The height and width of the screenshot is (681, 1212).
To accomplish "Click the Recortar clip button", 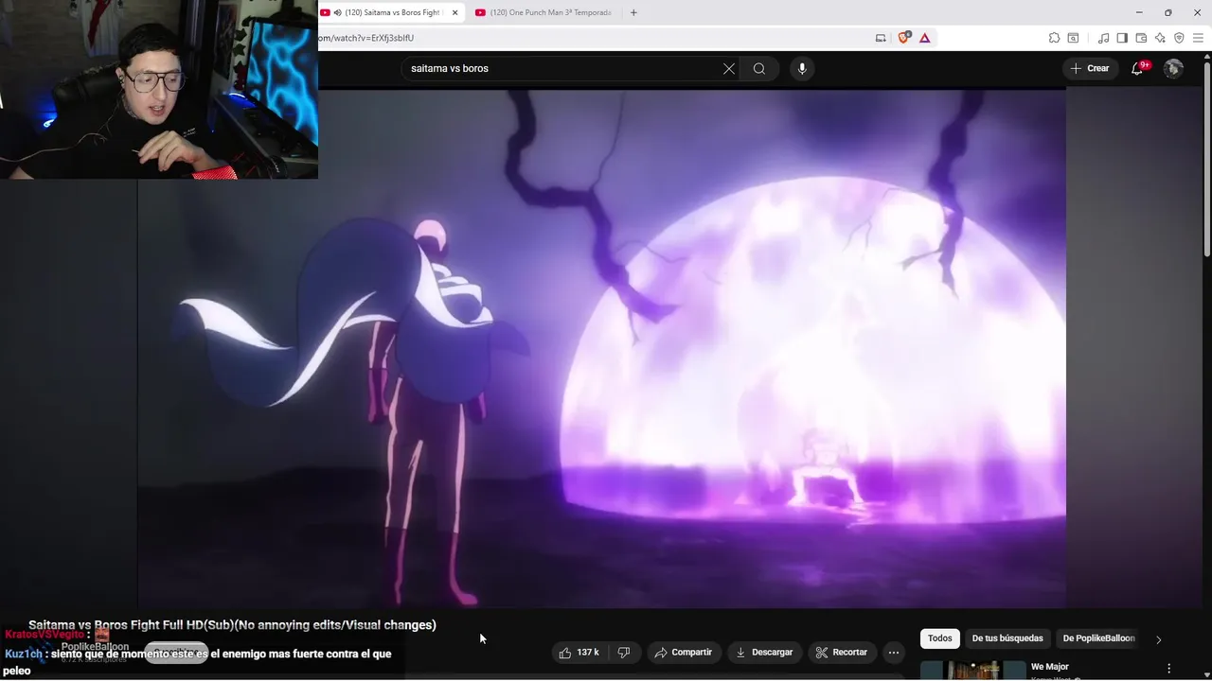I will 842,653.
